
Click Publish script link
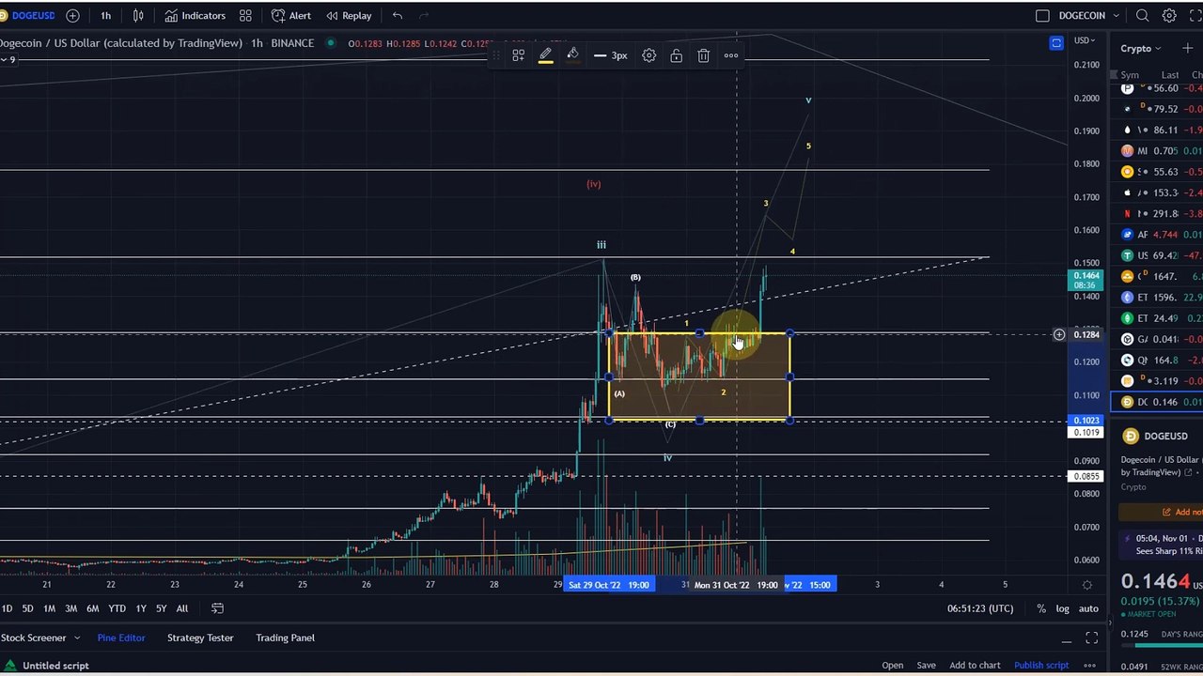(1041, 666)
